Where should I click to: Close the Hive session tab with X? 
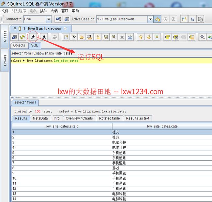click(x=15, y=28)
